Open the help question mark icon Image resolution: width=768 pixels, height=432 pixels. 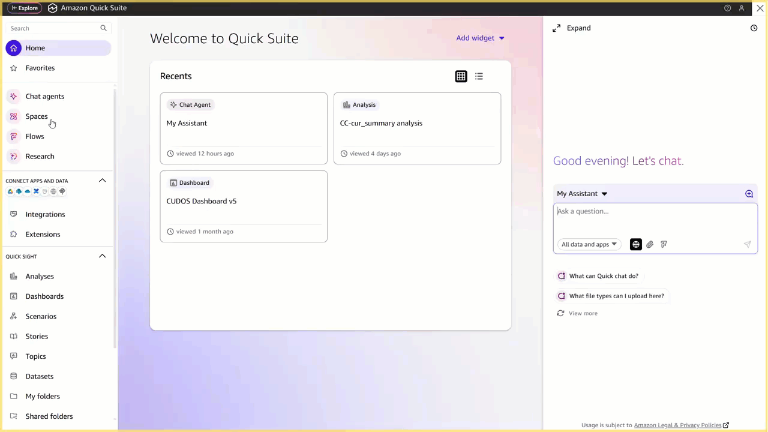[727, 8]
